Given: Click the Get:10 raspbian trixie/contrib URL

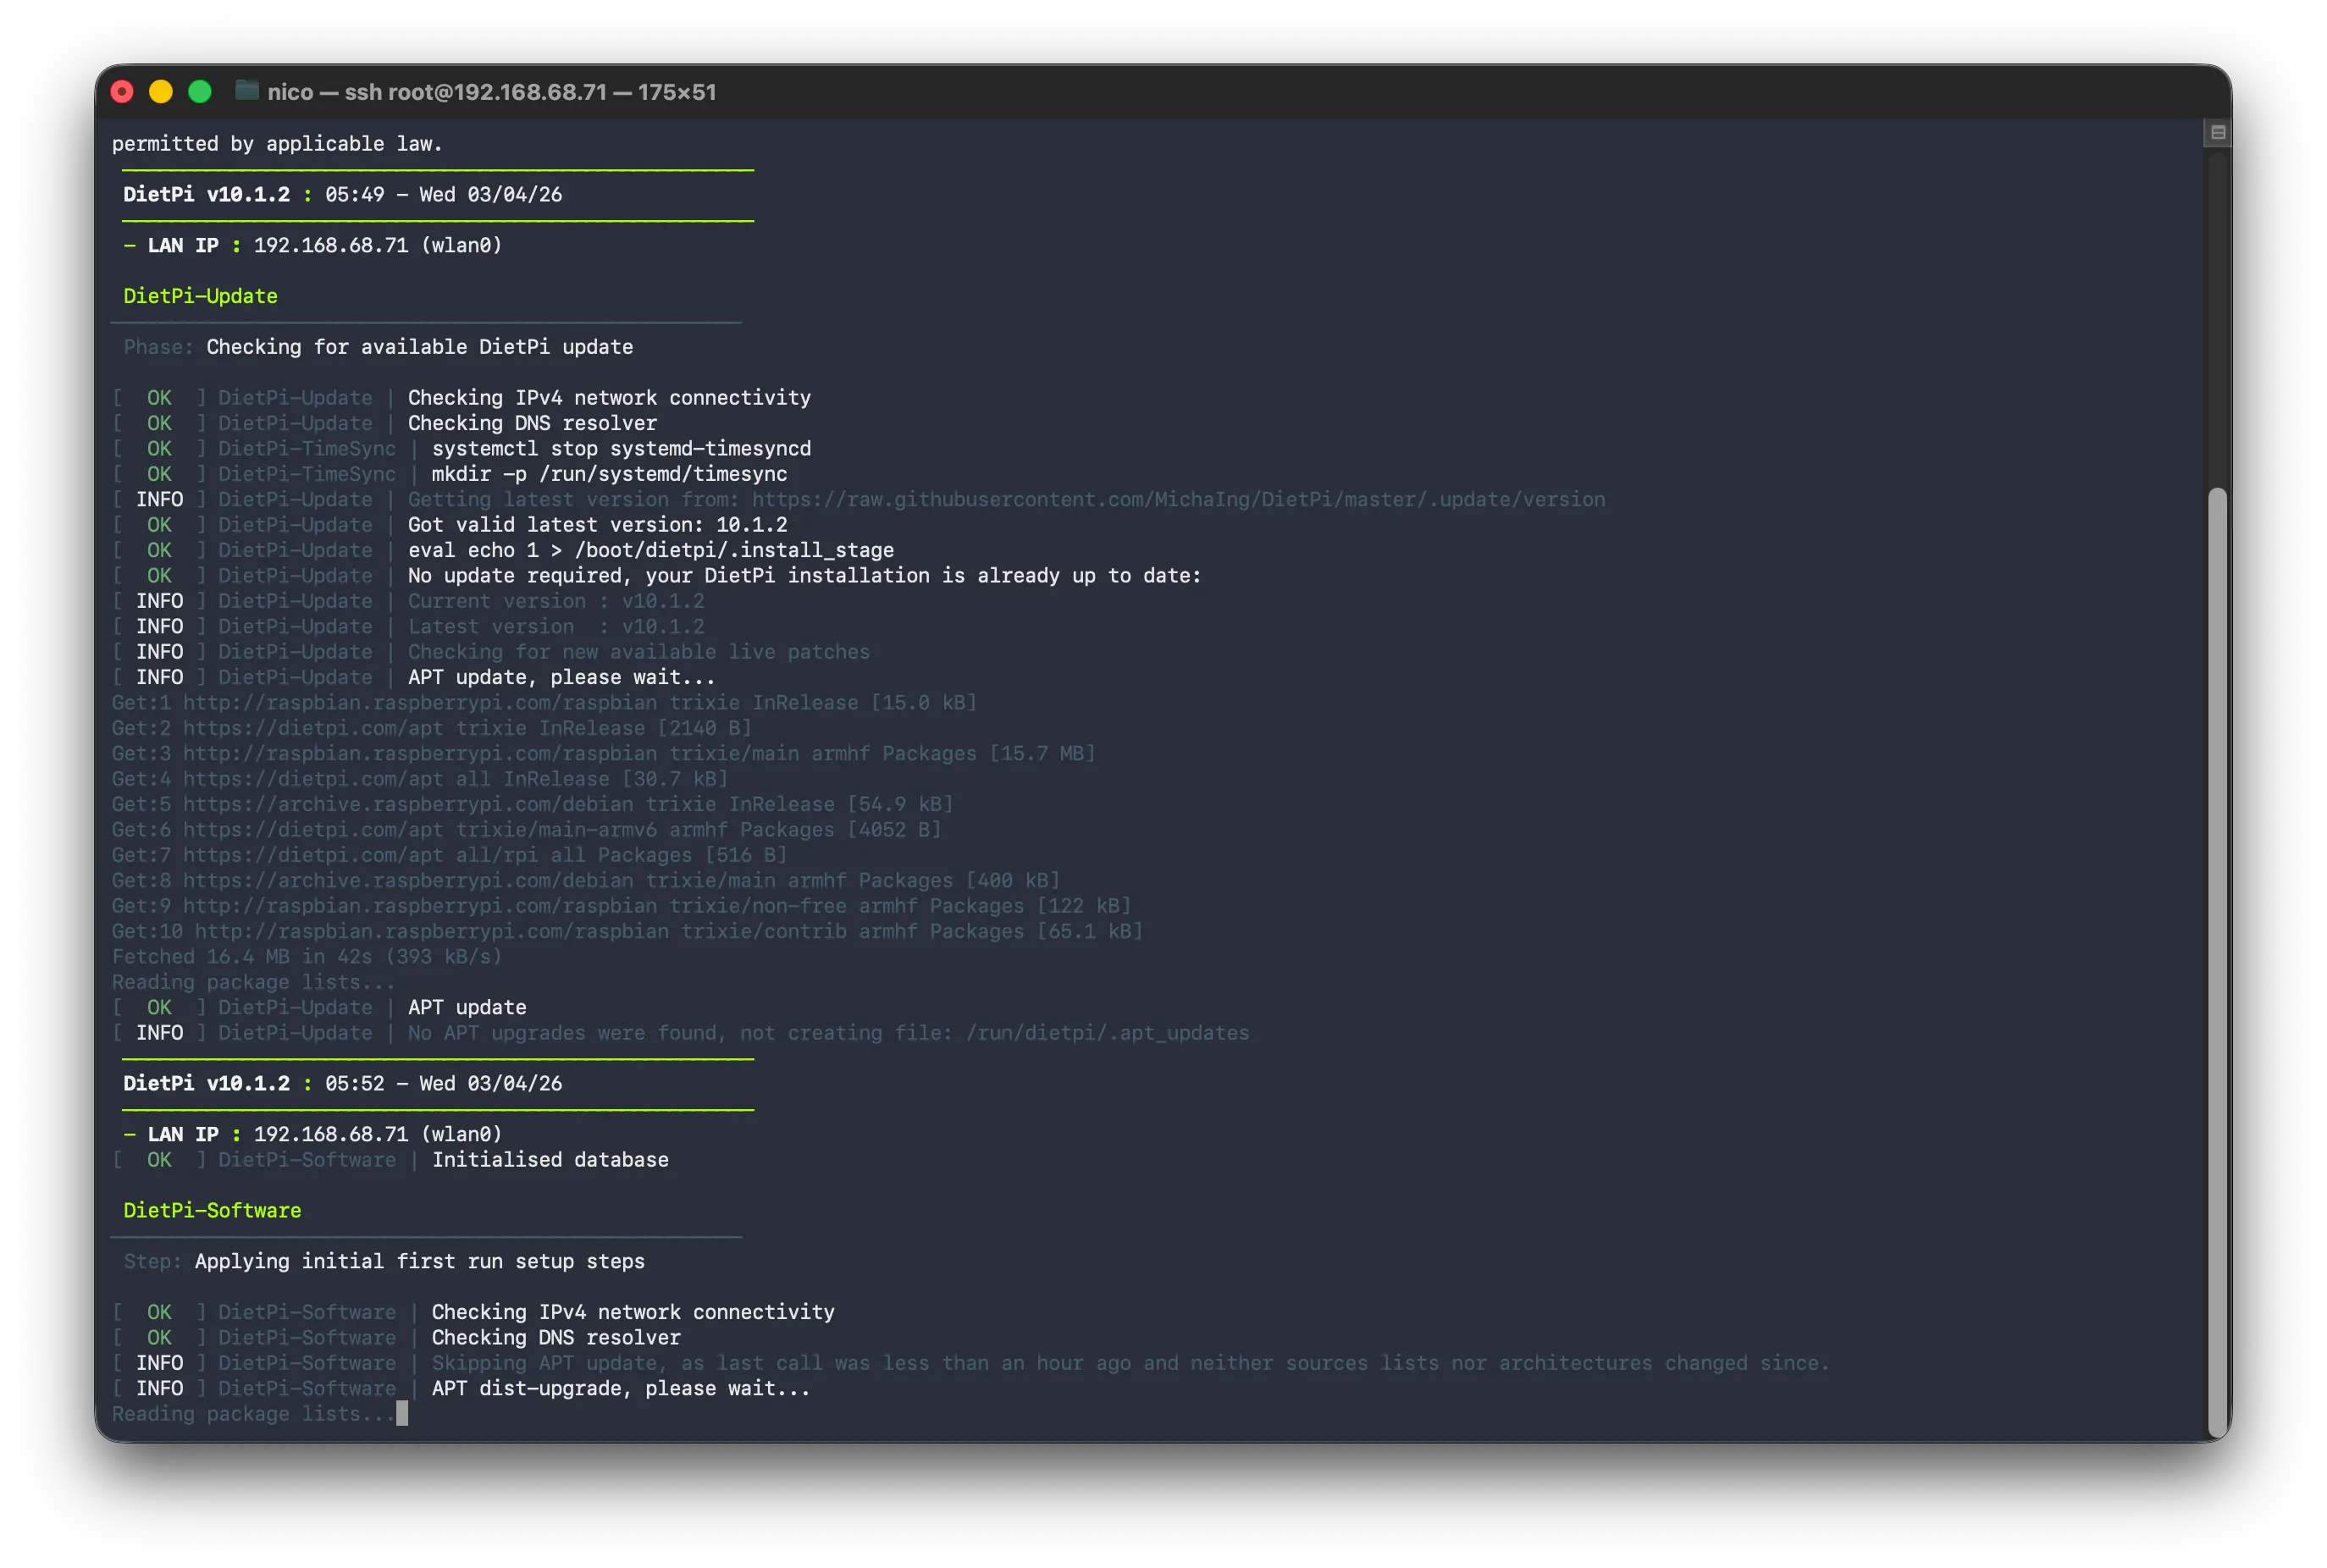Looking at the screenshot, I should pos(432,931).
